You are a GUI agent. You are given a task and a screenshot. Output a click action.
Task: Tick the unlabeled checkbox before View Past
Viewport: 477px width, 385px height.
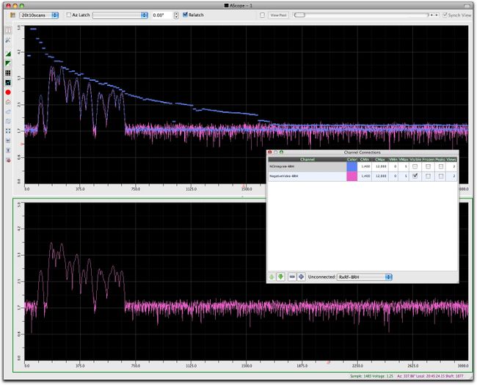coord(262,15)
